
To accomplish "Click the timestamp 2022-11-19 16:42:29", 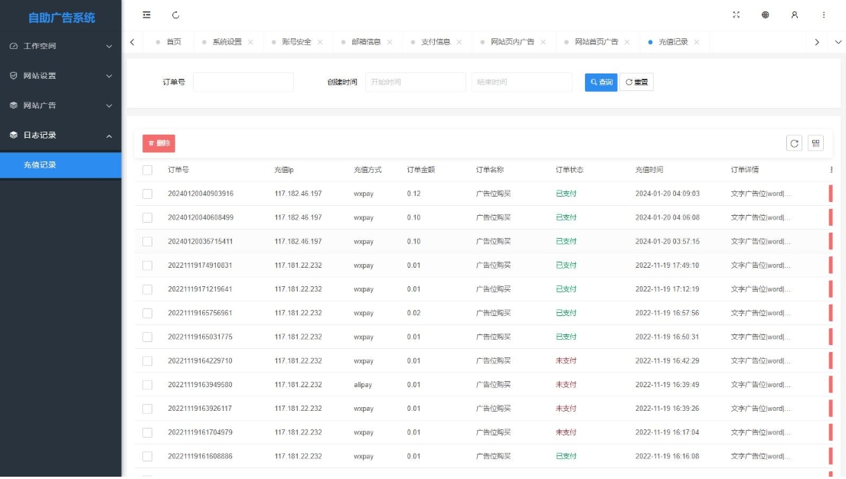I will (x=668, y=361).
